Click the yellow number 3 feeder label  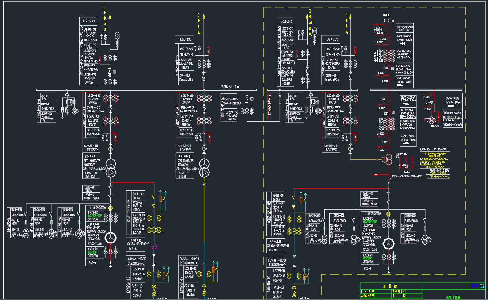[x=310, y=12]
